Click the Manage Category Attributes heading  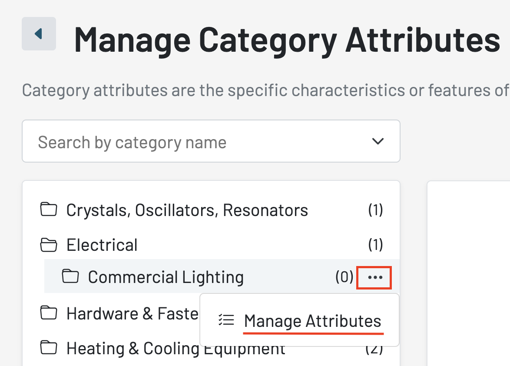pyautogui.click(x=287, y=40)
